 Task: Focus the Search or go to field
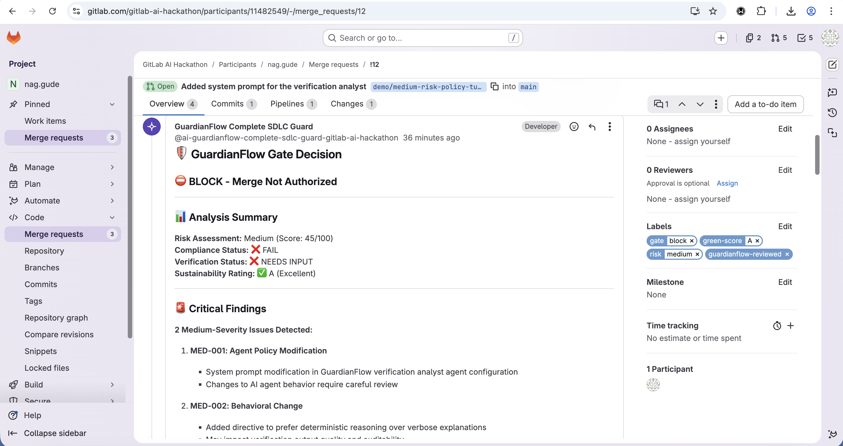coord(422,38)
